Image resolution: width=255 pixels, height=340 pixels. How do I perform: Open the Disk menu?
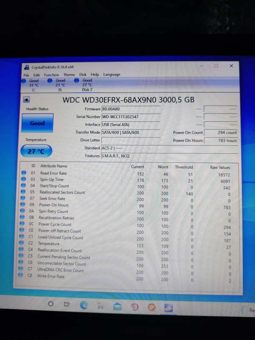click(x=82, y=75)
